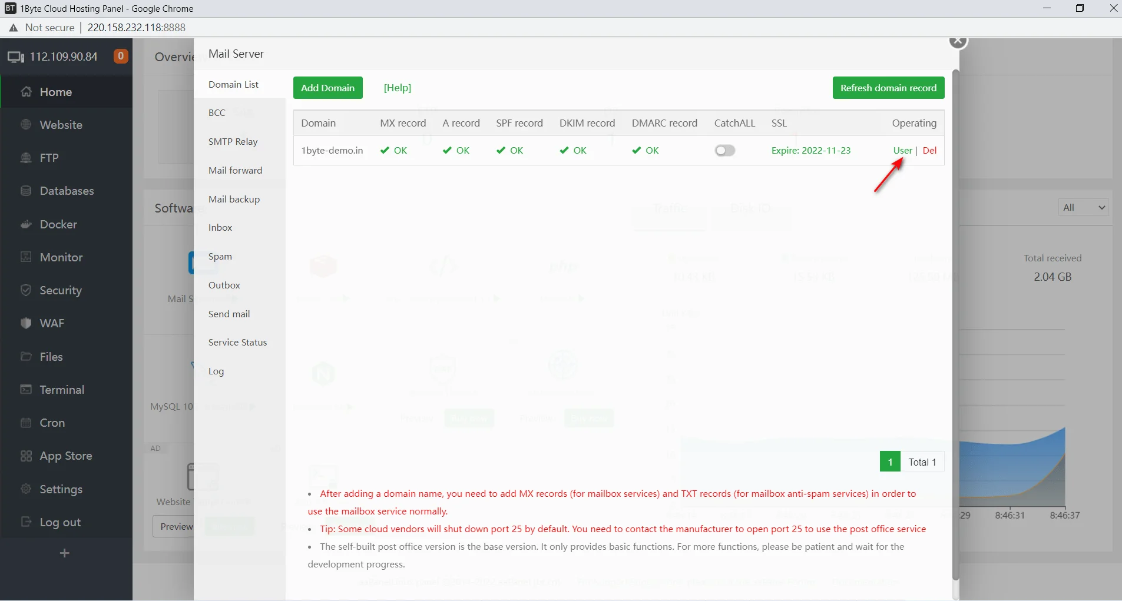
Task: Click the Mail Server dialog scrollbar
Action: (x=955, y=324)
